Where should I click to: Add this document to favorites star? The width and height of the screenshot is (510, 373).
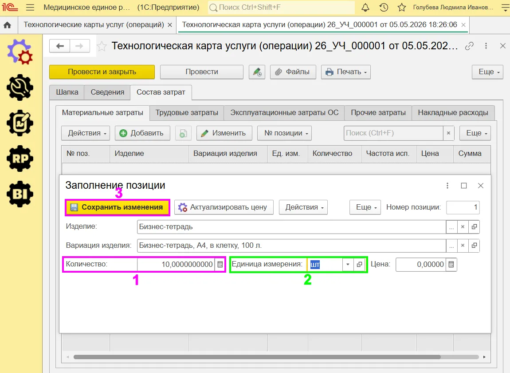102,46
